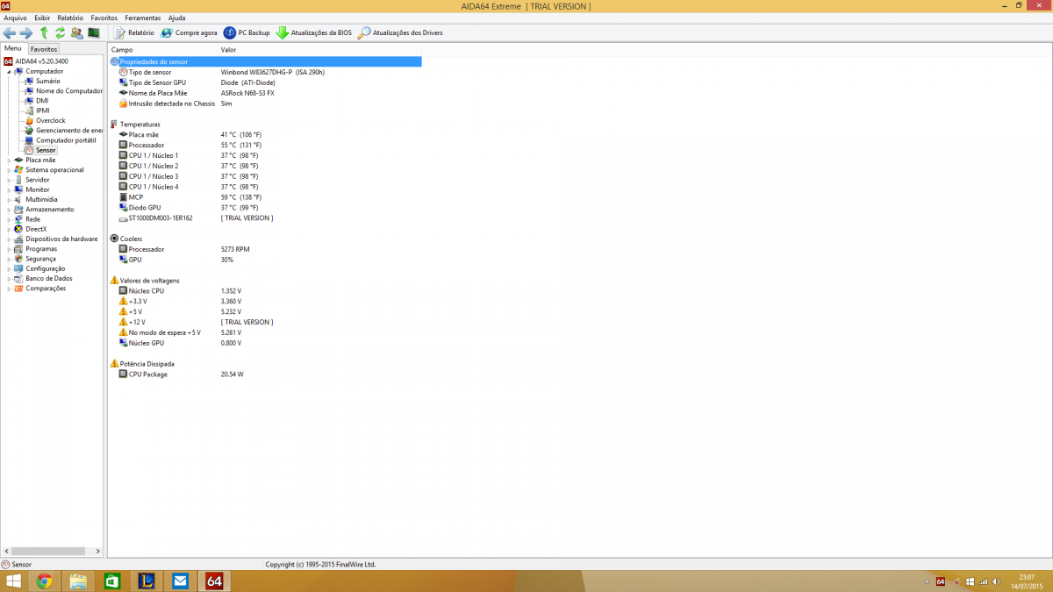The width and height of the screenshot is (1053, 592).
Task: Select Configuração in the tree
Action: pyautogui.click(x=46, y=268)
